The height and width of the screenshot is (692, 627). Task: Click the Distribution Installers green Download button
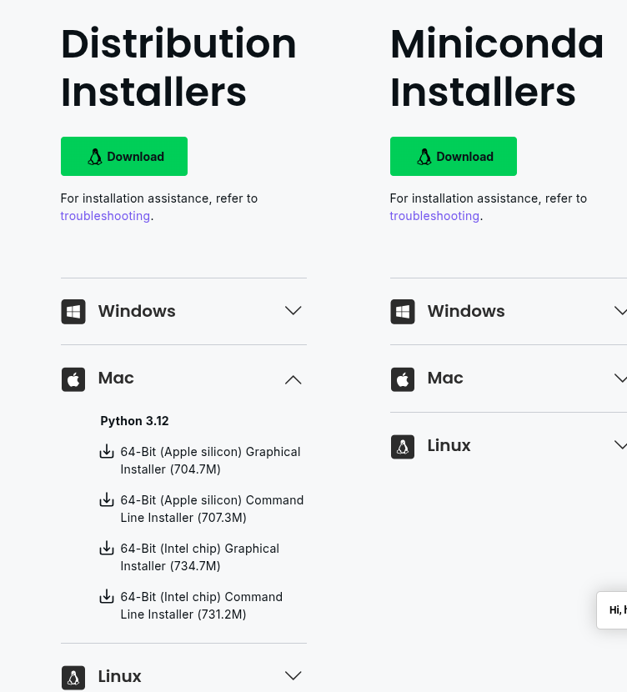point(124,156)
